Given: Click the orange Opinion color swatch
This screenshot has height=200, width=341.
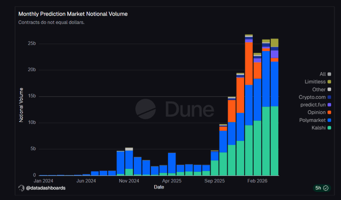Looking at the screenshot, I should pos(329,112).
